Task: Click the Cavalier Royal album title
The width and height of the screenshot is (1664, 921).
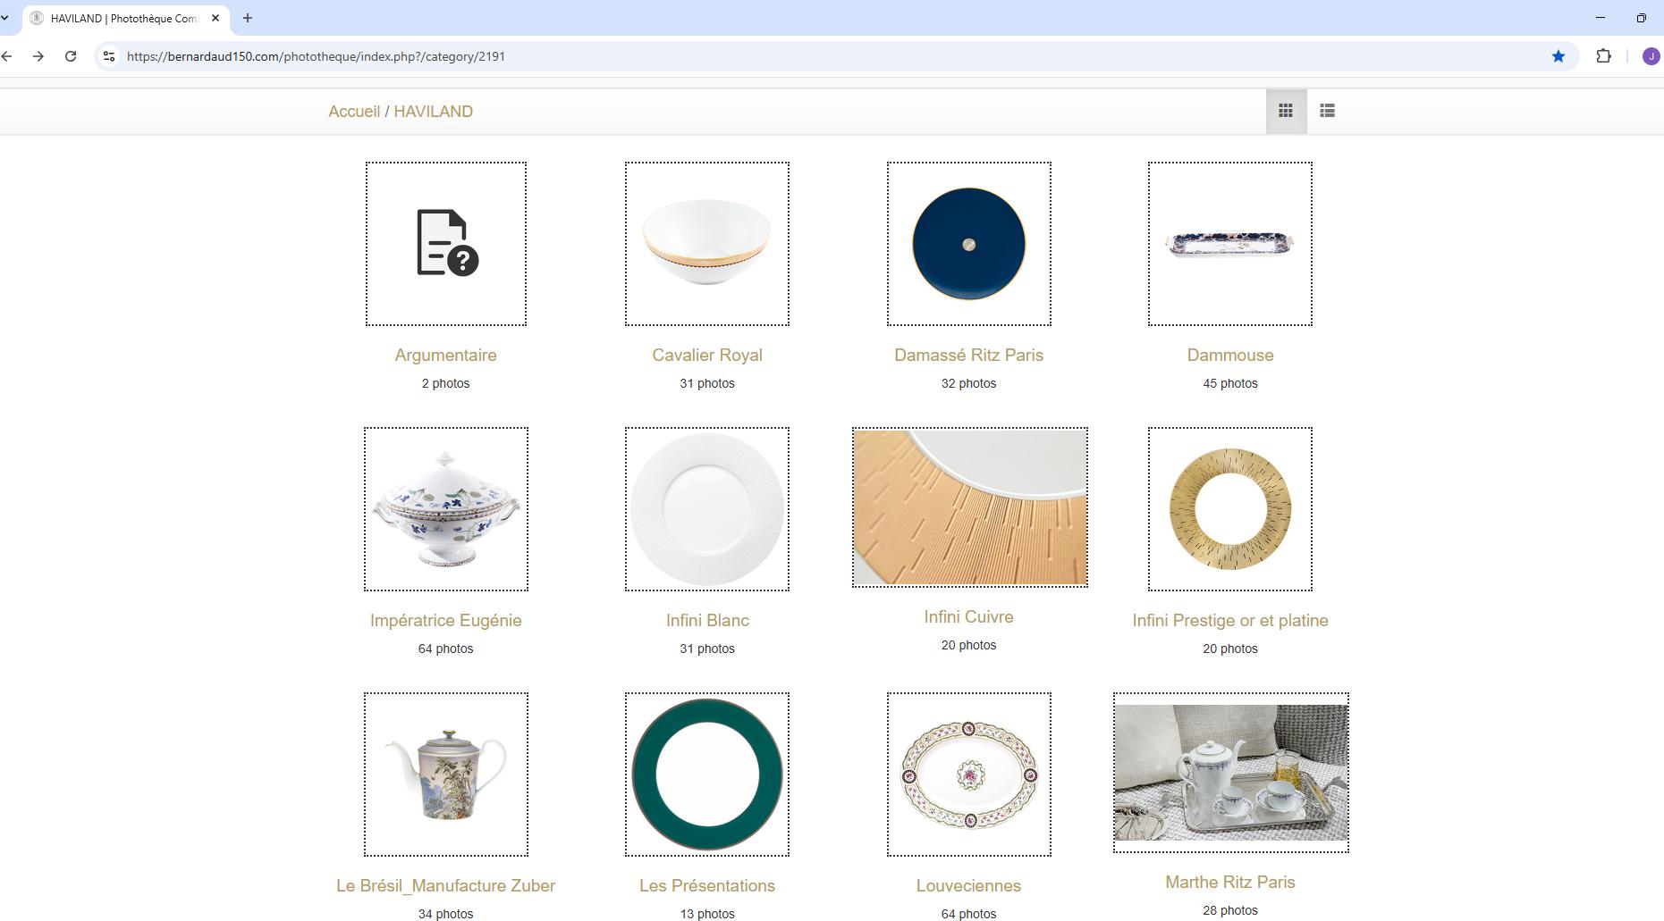Action: coord(707,355)
